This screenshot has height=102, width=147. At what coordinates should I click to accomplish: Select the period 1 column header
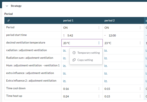(x=68, y=21)
